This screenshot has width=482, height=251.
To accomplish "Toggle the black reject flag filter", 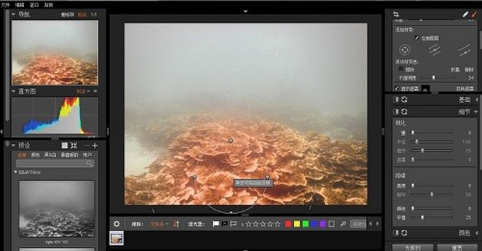I will (224, 224).
